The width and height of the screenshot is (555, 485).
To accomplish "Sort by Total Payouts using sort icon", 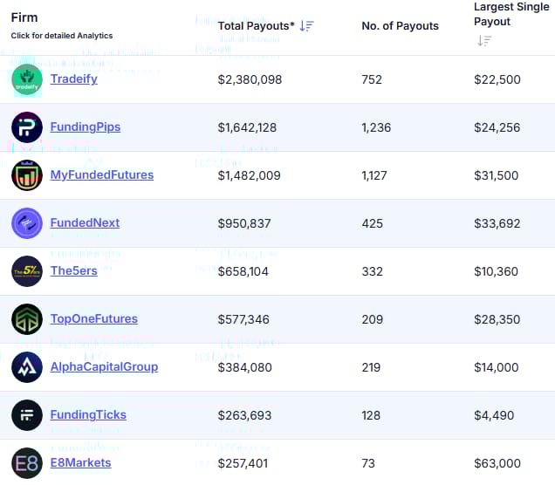I will point(306,26).
